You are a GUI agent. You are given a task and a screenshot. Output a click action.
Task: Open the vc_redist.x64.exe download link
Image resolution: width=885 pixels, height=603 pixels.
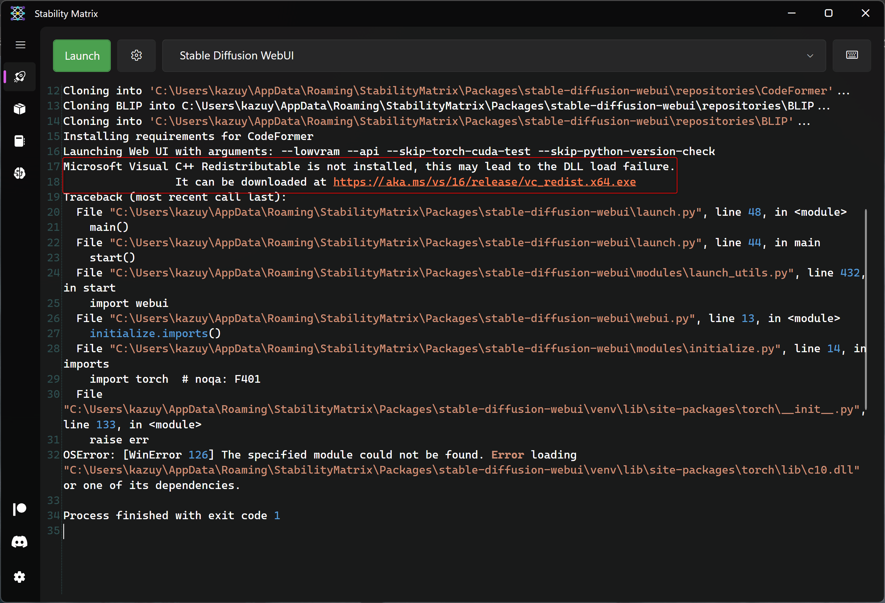tap(484, 182)
